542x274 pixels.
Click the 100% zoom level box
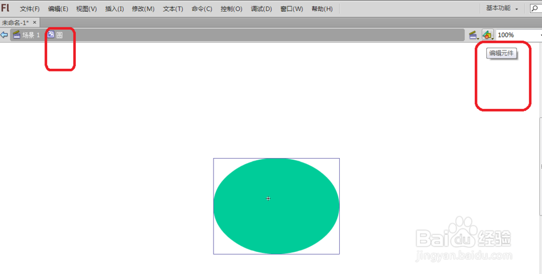[518, 35]
